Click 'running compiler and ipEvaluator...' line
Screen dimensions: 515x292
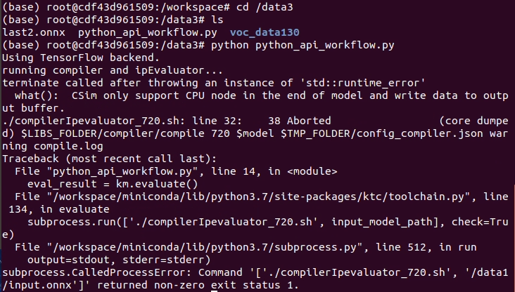point(113,70)
